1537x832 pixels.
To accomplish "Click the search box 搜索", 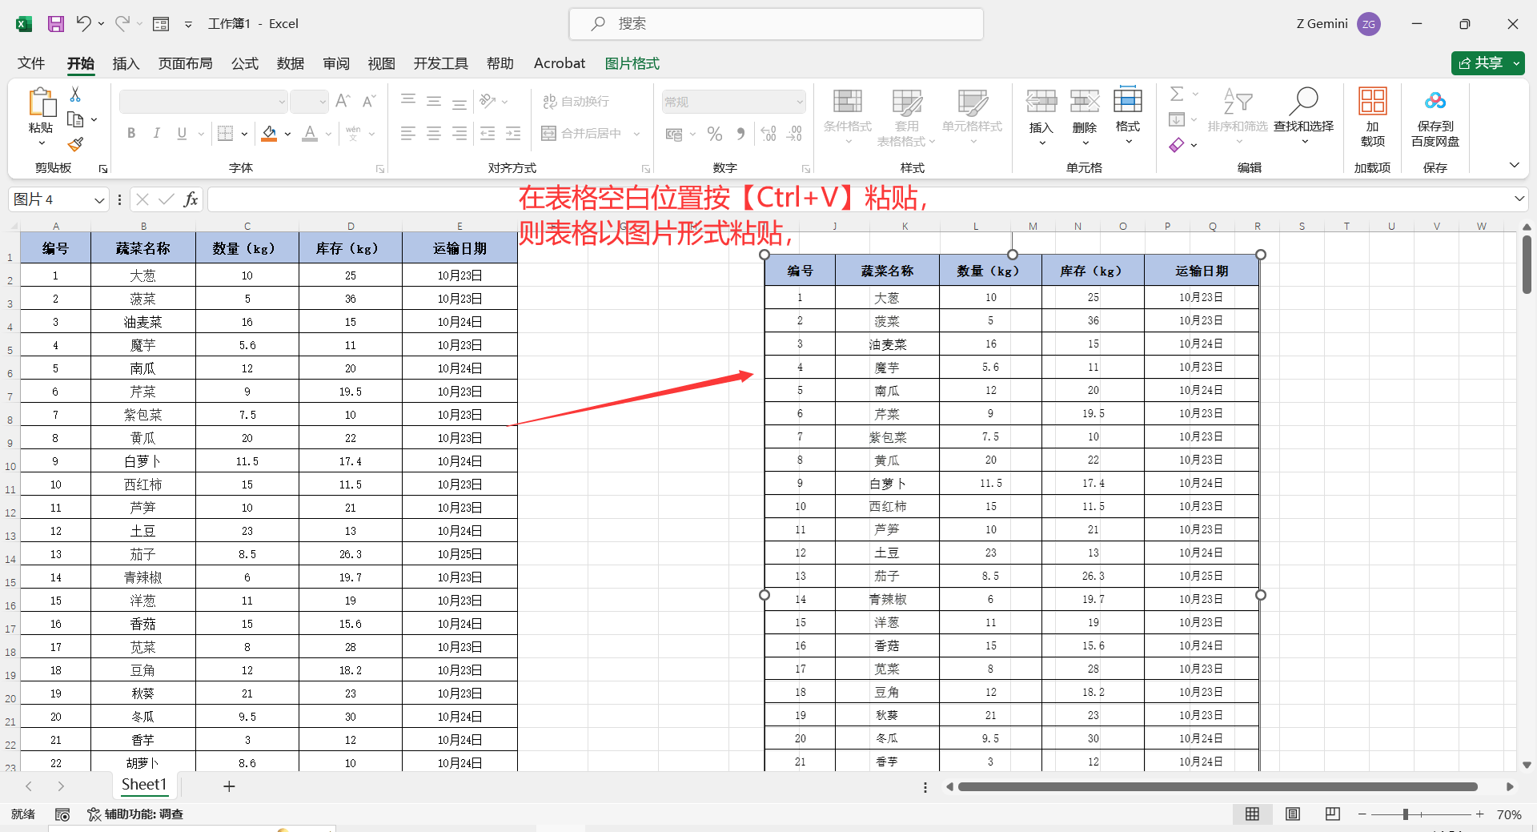I will pyautogui.click(x=777, y=24).
